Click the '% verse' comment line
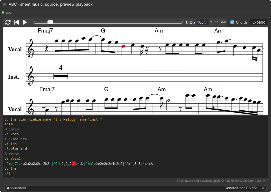 coord(12,154)
